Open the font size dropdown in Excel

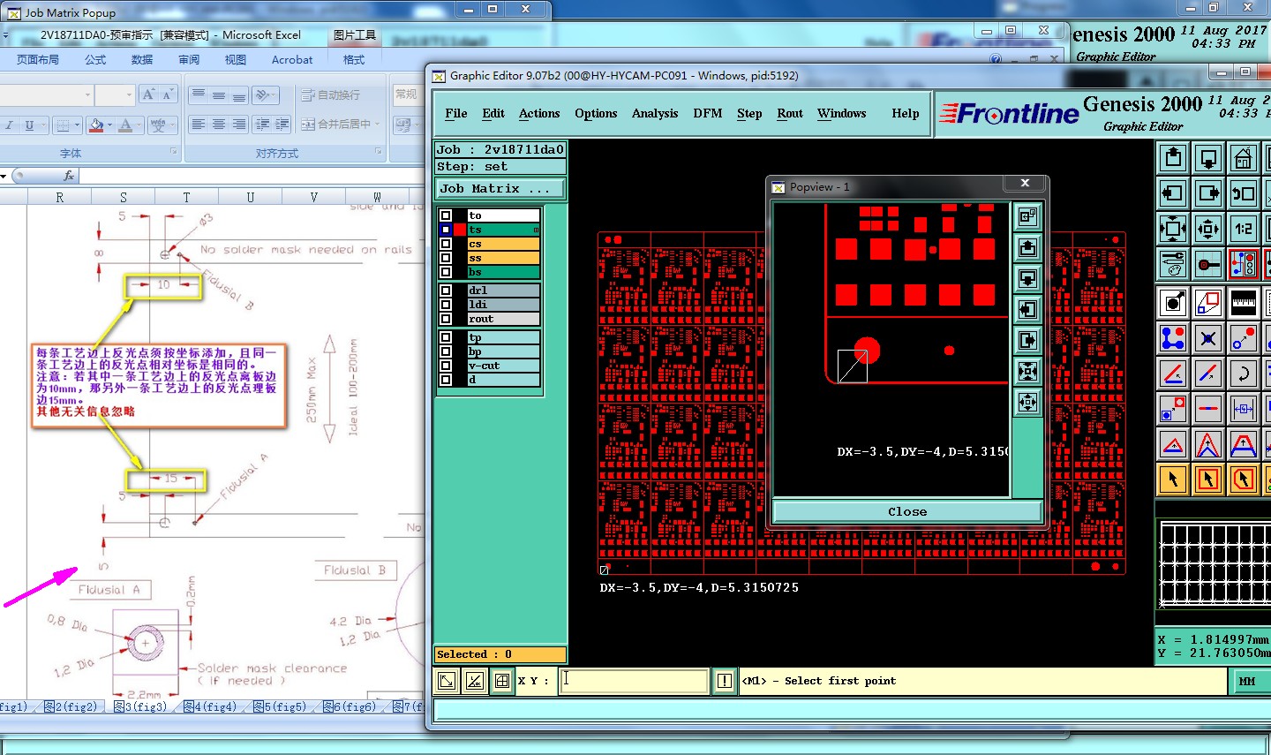[x=129, y=94]
